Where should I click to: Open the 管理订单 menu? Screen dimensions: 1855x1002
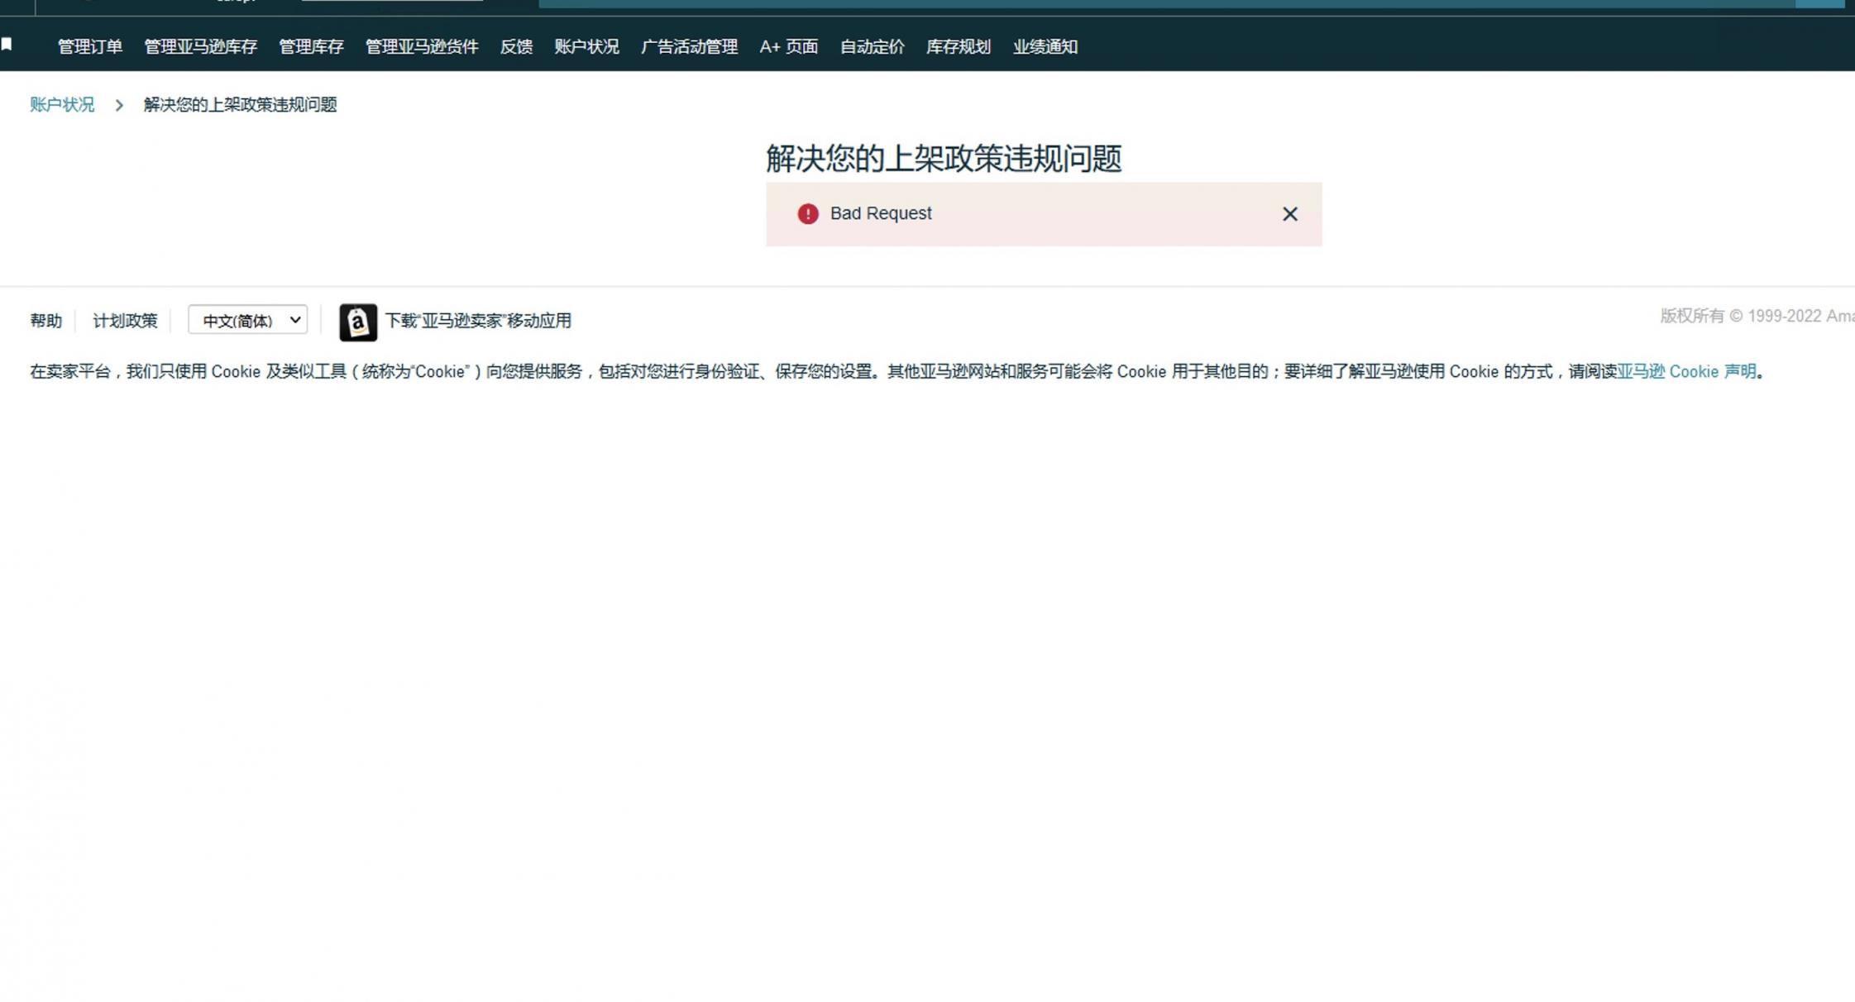90,47
